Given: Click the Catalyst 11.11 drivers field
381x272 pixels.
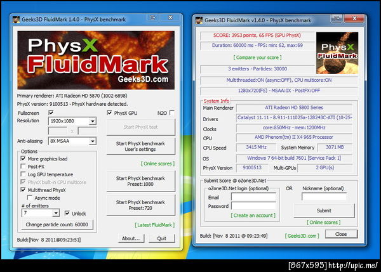Looking at the screenshot, I should pos(294,118).
